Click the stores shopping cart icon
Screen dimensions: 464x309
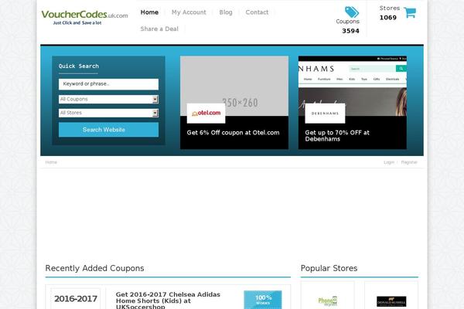(x=410, y=12)
